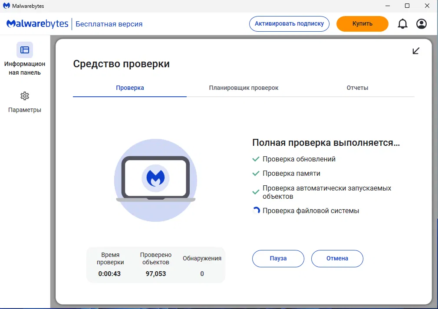The image size is (438, 309).
Task: Click checkmark next to Проверка памяти
Action: [256, 174]
